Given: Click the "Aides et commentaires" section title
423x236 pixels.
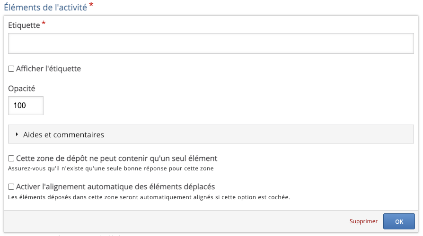Looking at the screenshot, I should click(x=63, y=135).
